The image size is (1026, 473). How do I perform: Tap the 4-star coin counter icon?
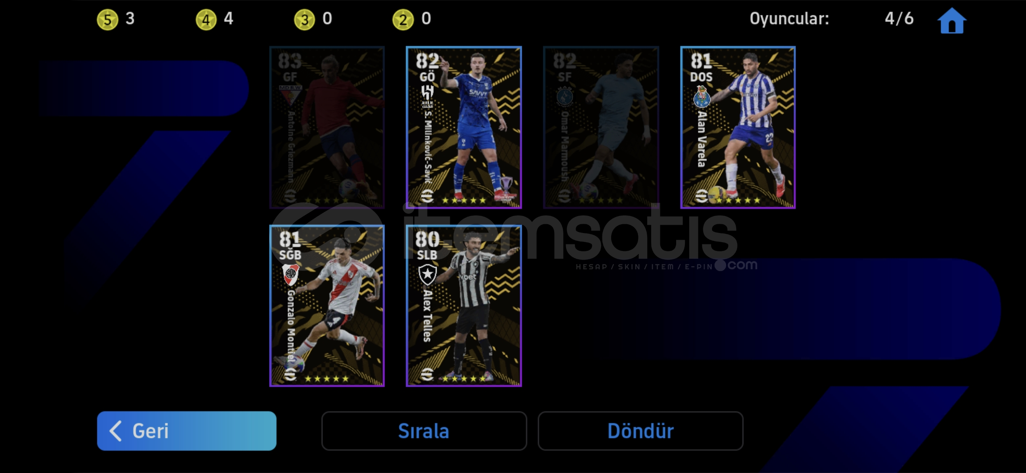click(206, 20)
